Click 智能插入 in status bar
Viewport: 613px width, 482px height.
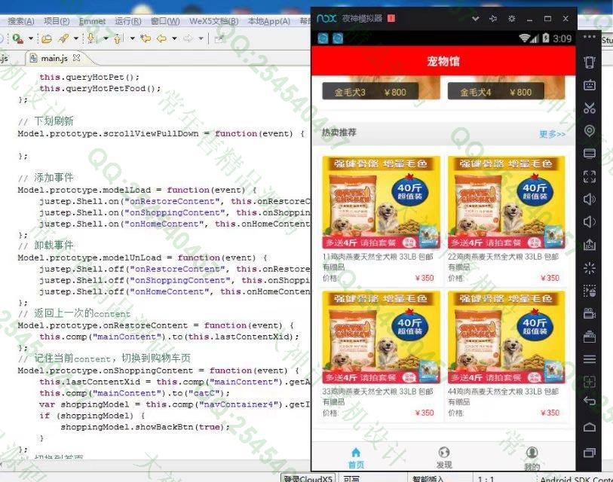coord(428,478)
